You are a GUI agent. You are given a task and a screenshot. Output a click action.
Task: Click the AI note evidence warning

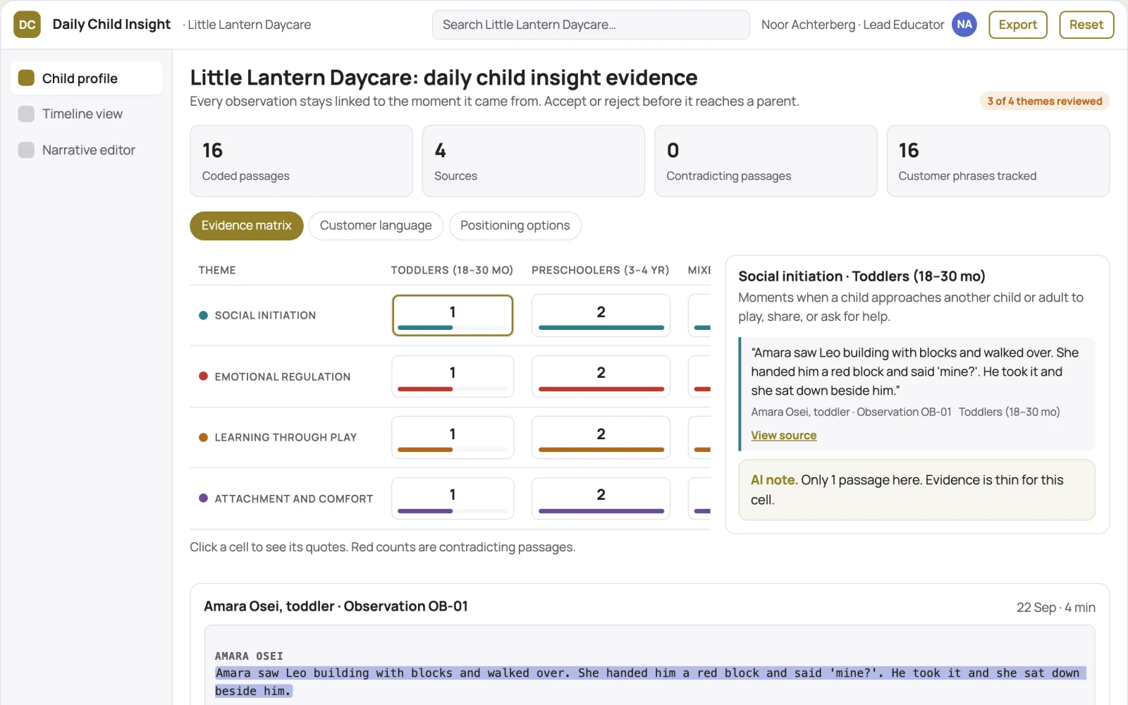pos(916,490)
